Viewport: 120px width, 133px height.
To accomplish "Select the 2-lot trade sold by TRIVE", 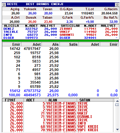I will (x=58, y=110).
